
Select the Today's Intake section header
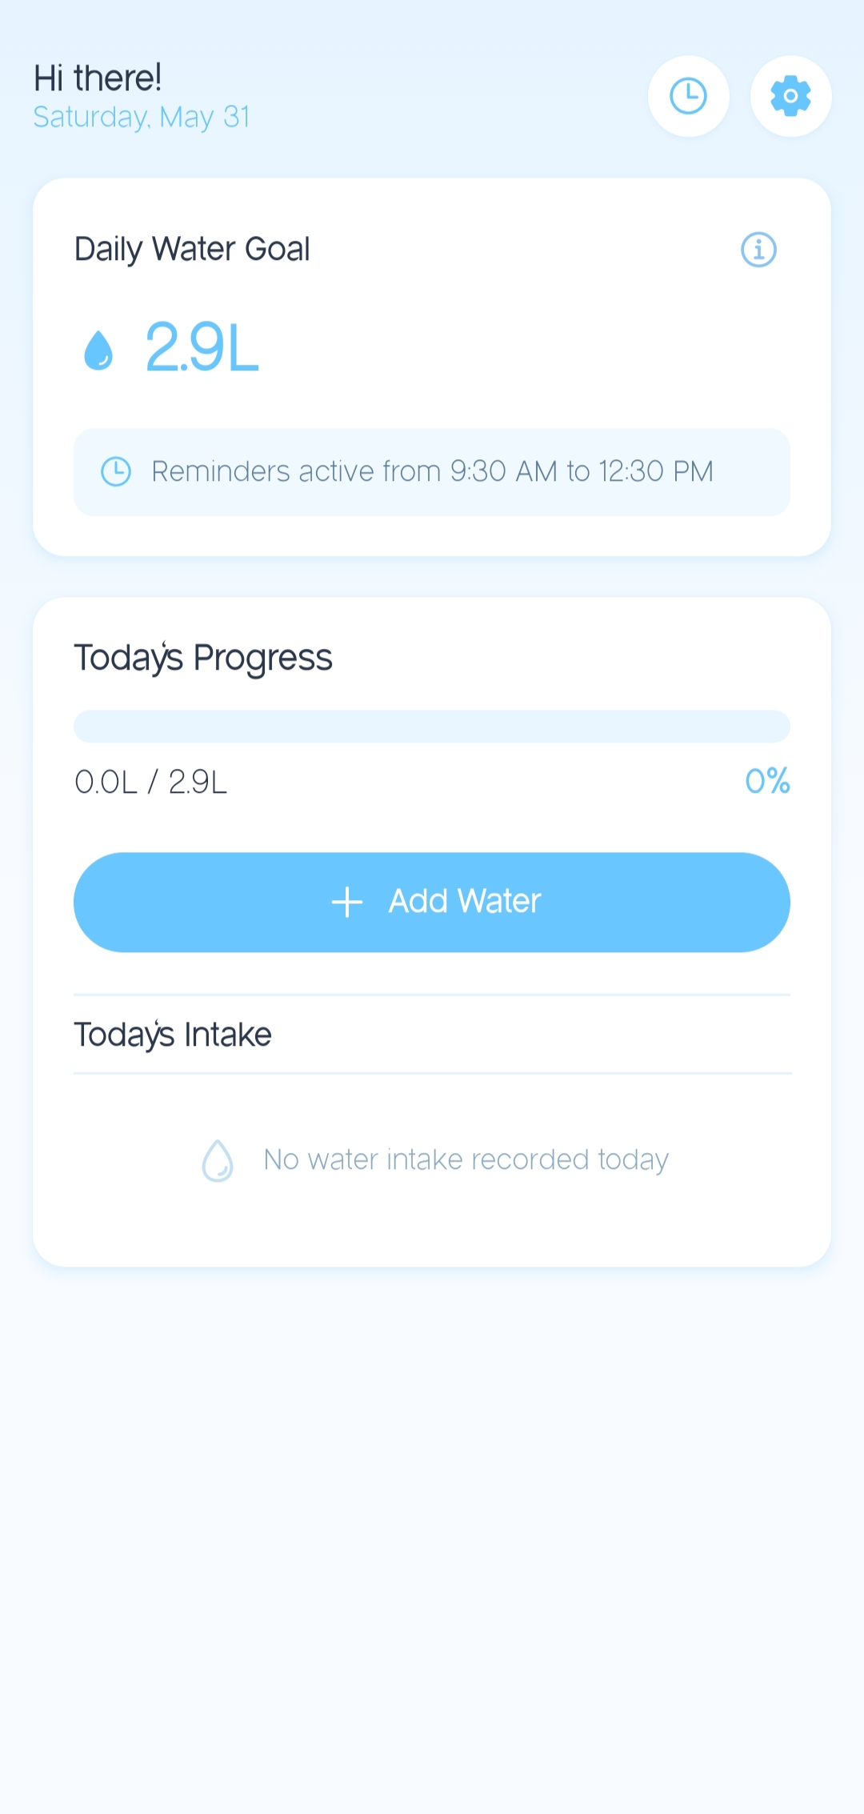[x=173, y=1035]
